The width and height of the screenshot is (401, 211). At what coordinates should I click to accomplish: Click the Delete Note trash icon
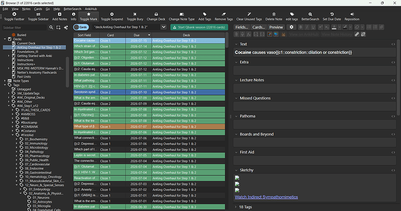pos(274,14)
